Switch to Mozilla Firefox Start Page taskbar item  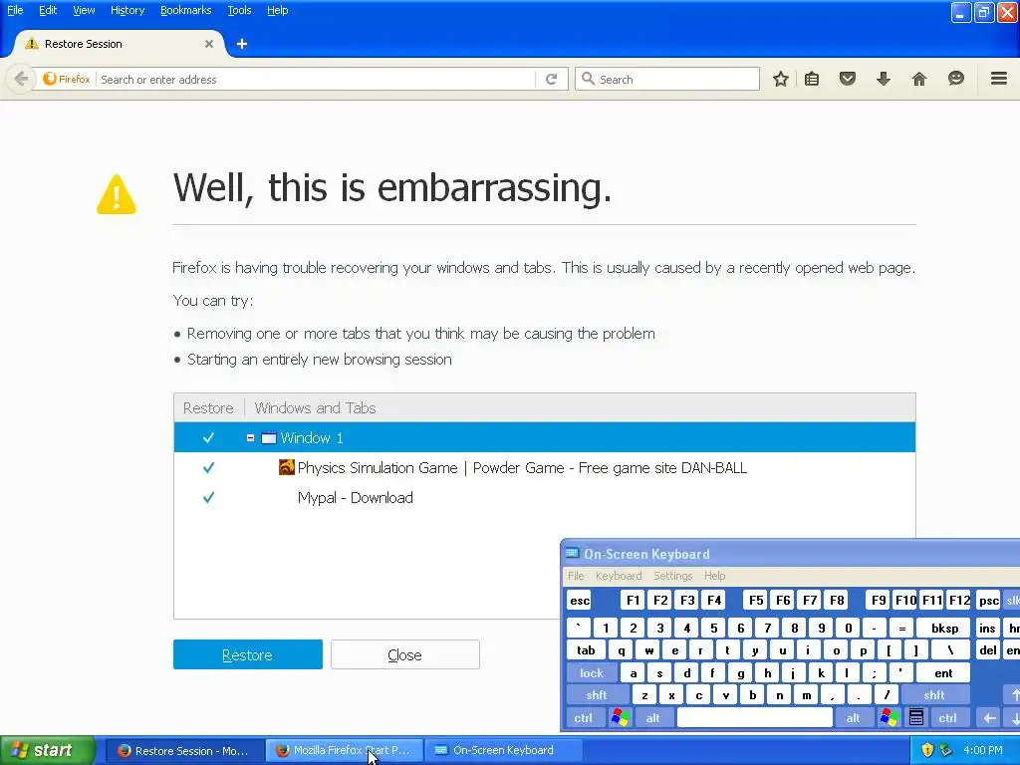[x=344, y=750]
